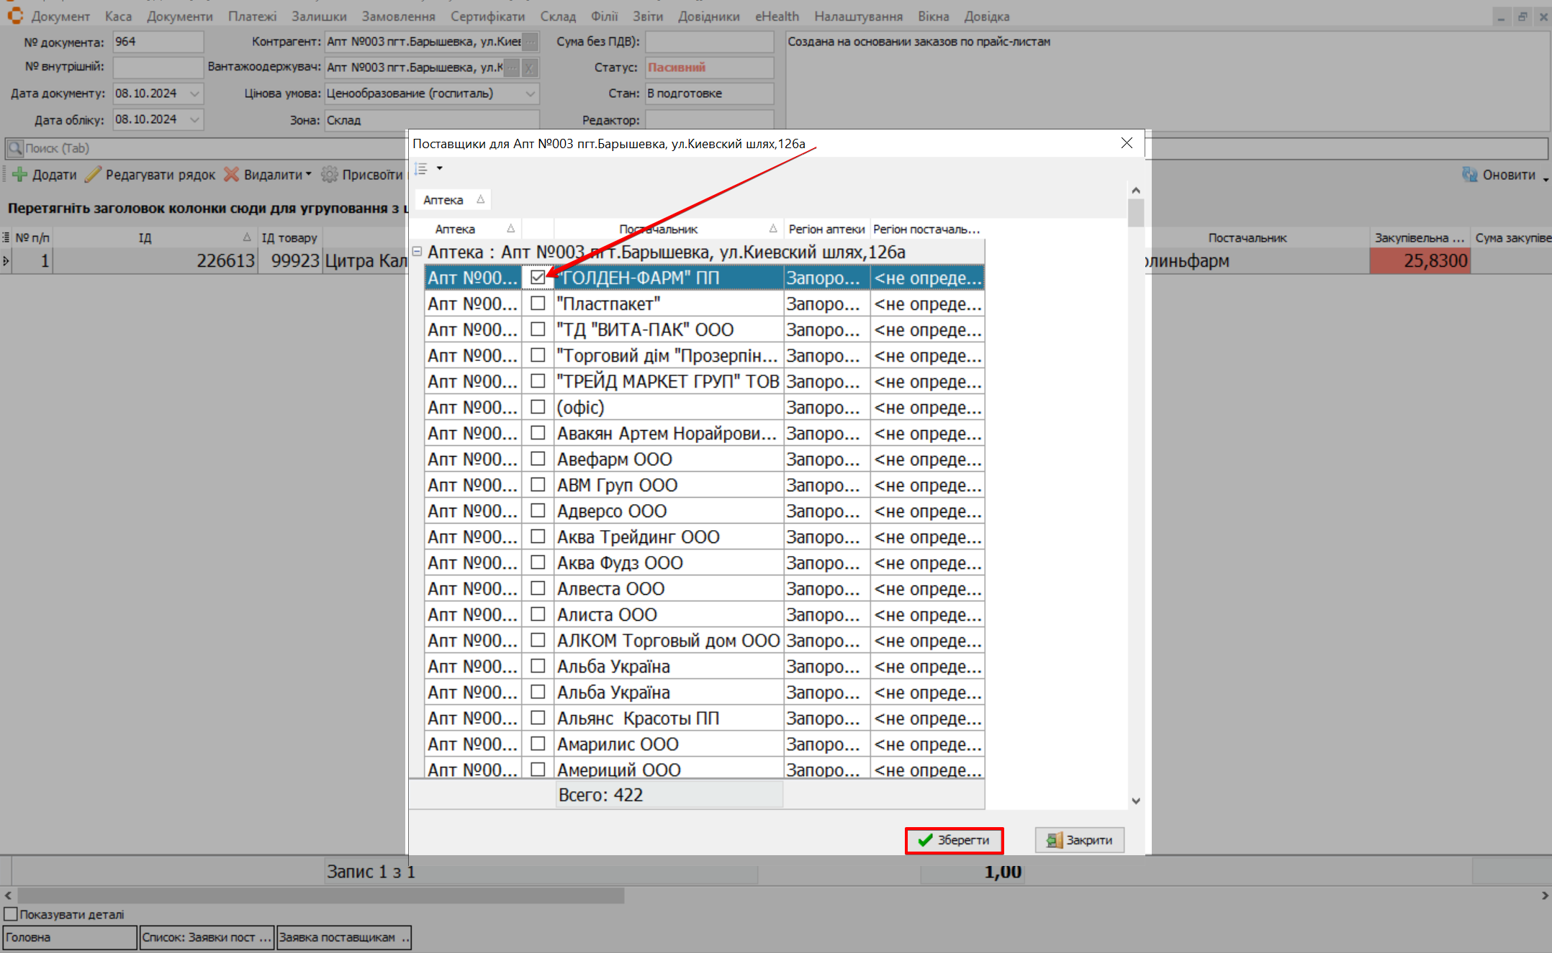Viewport: 1552px width, 953px height.
Task: Click the red X Видалити icon
Action: 231,175
